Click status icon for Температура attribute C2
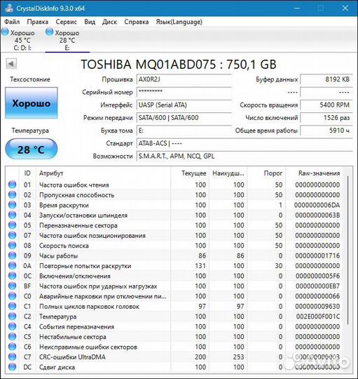This screenshot has height=379, width=358. pyautogui.click(x=13, y=317)
